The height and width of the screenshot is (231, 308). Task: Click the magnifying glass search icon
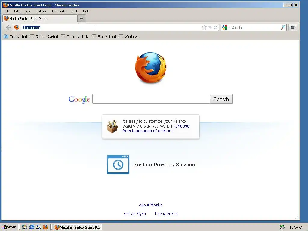pyautogui.click(x=283, y=27)
